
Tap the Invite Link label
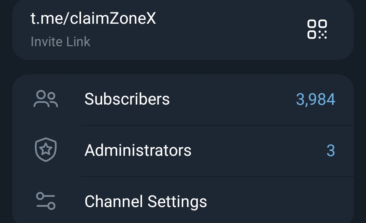pos(60,41)
